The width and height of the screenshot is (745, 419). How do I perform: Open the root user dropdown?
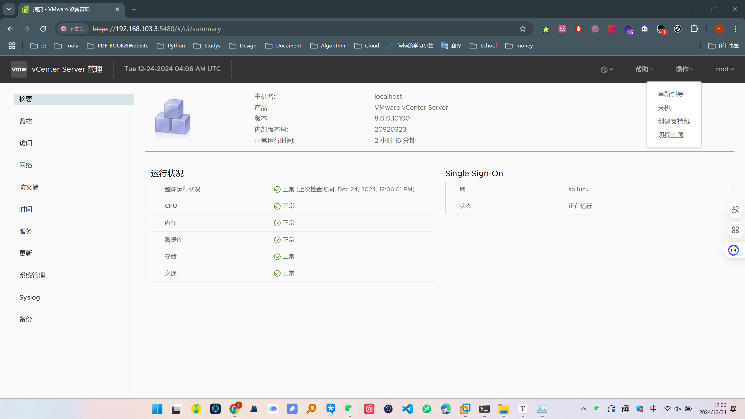click(725, 69)
